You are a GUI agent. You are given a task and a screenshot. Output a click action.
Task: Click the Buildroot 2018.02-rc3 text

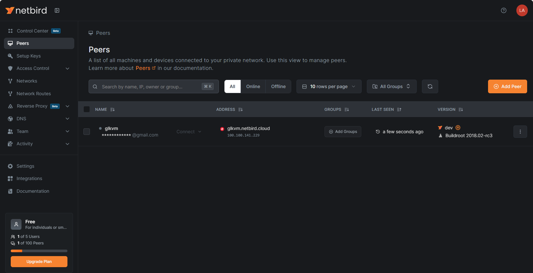(469, 136)
